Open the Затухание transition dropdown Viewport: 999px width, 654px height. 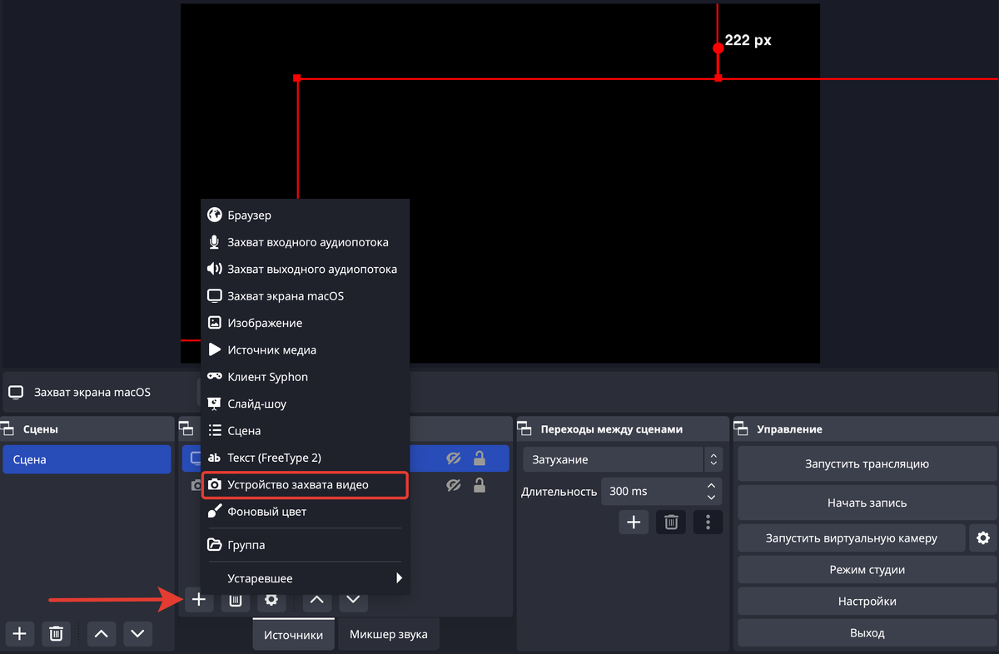click(x=622, y=459)
